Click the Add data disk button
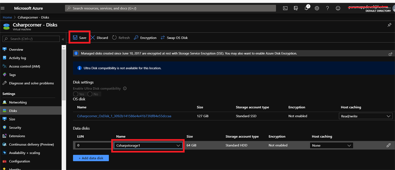The width and height of the screenshot is (395, 170). (x=91, y=158)
